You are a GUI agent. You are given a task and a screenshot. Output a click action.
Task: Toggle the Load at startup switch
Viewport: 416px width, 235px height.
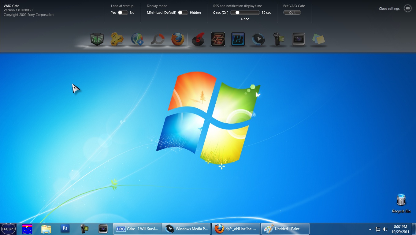coord(123,13)
